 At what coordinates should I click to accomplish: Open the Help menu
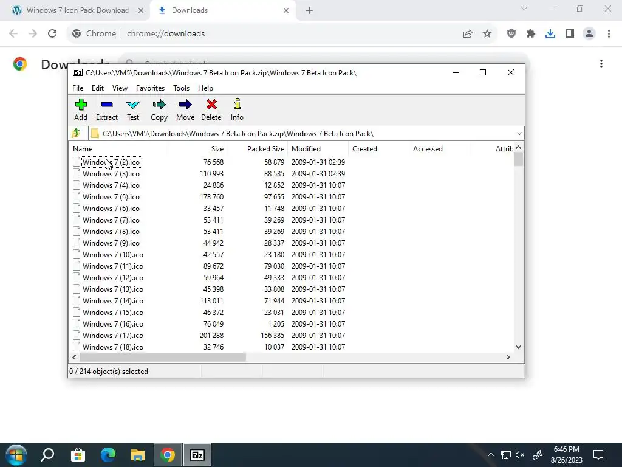pyautogui.click(x=205, y=88)
